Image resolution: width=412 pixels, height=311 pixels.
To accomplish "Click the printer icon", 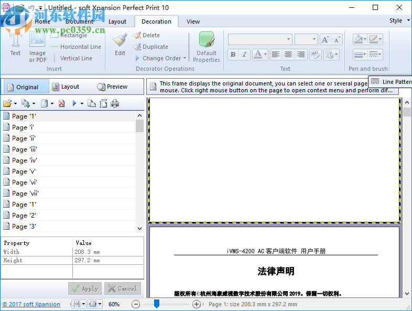I will click(x=115, y=103).
